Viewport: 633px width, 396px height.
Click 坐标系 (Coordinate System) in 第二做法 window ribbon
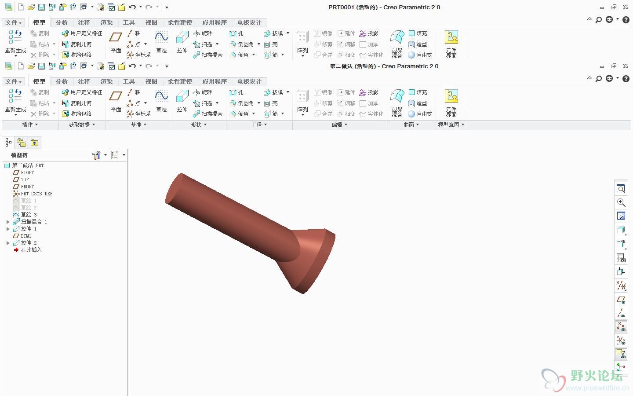point(138,114)
